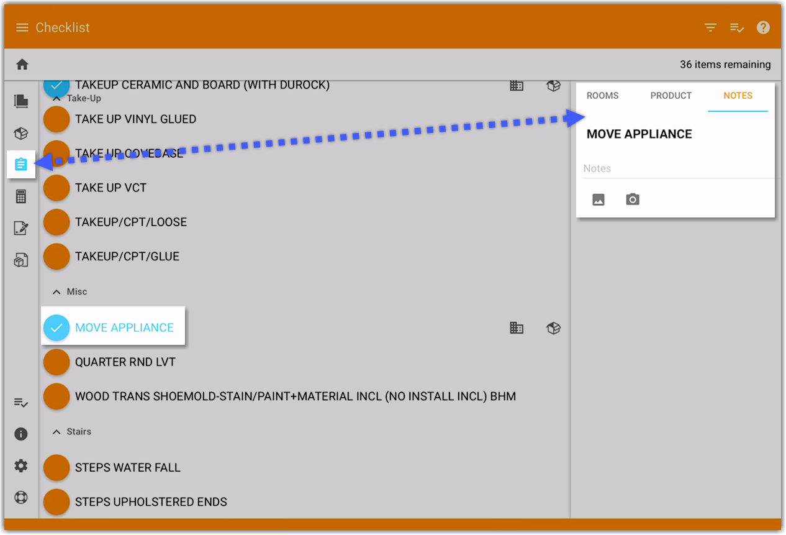Select the MOVE APPLIANCE item text
Image resolution: width=786 pixels, height=535 pixels.
tap(124, 327)
